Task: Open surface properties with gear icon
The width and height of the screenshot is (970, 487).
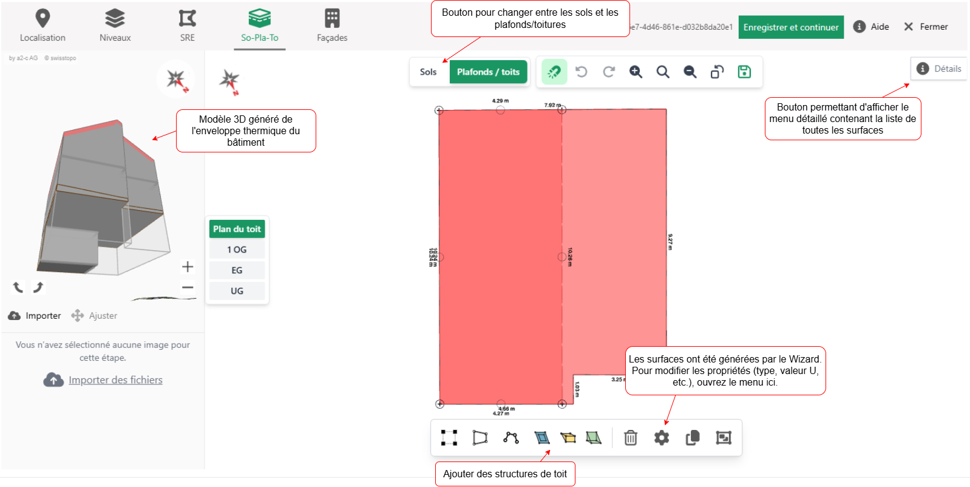Action: tap(662, 438)
